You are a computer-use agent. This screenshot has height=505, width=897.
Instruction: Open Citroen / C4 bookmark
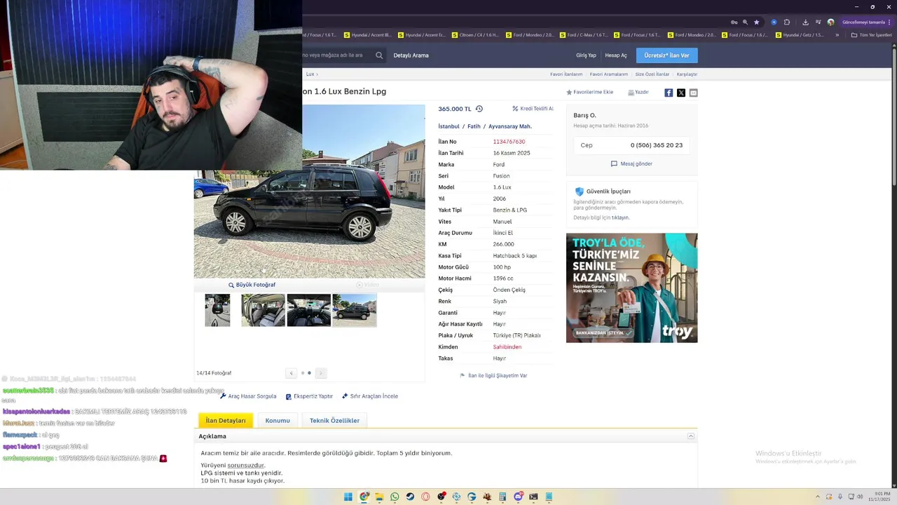coord(476,35)
